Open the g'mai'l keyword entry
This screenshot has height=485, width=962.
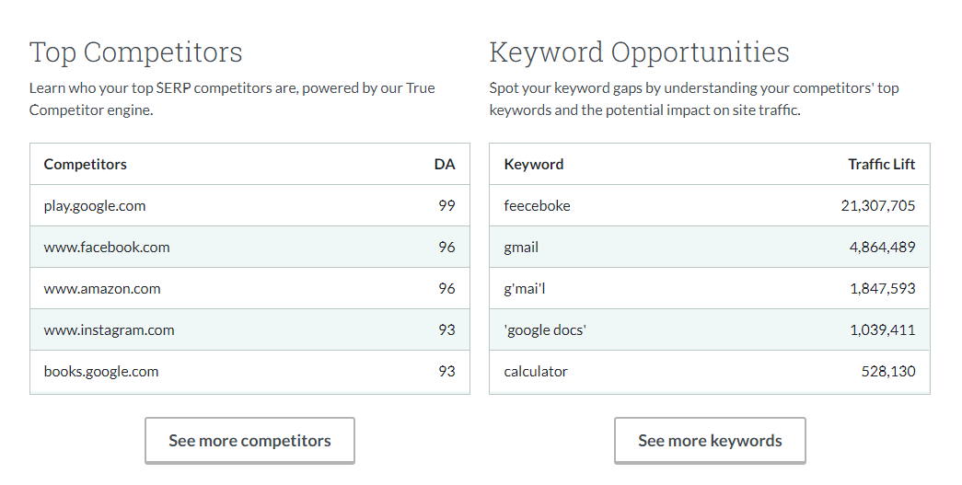pos(526,289)
